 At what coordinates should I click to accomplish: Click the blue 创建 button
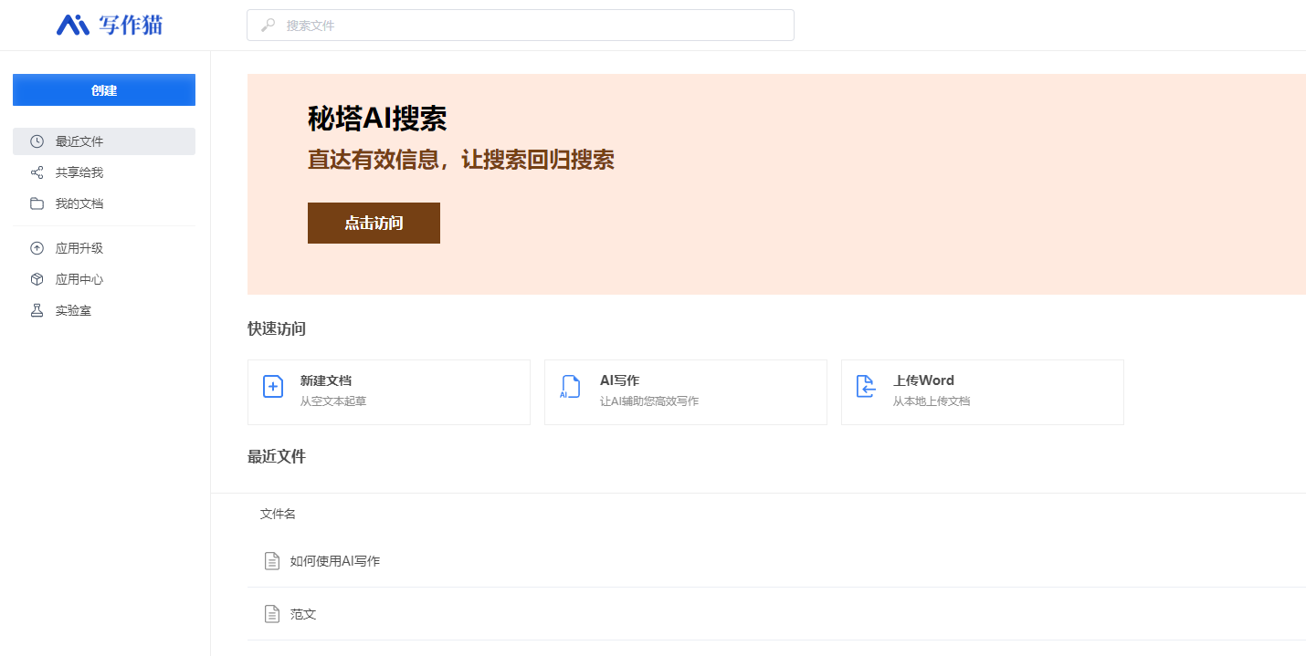104,90
